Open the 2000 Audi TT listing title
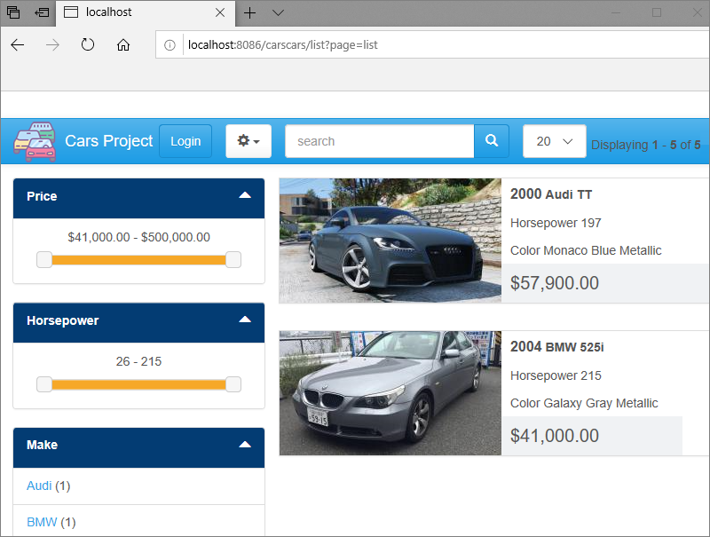Screen dimensions: 710x537 (x=551, y=194)
